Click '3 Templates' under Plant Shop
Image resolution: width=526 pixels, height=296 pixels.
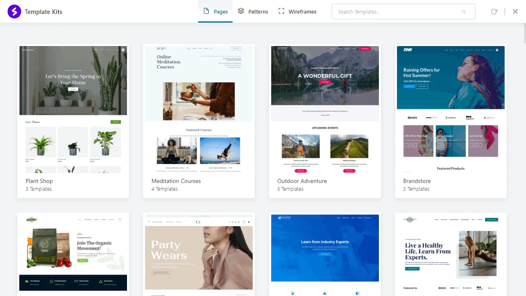pyautogui.click(x=39, y=189)
